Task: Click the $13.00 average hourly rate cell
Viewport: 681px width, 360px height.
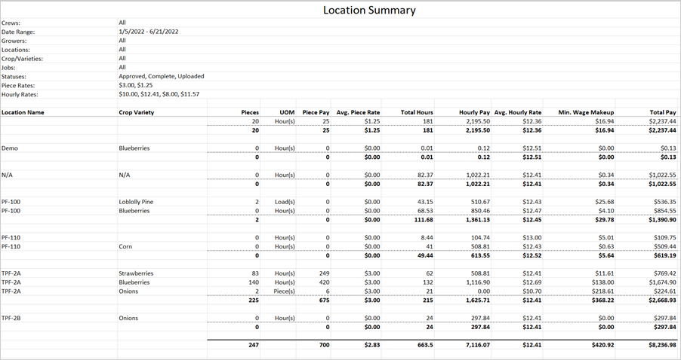Action: tap(532, 237)
